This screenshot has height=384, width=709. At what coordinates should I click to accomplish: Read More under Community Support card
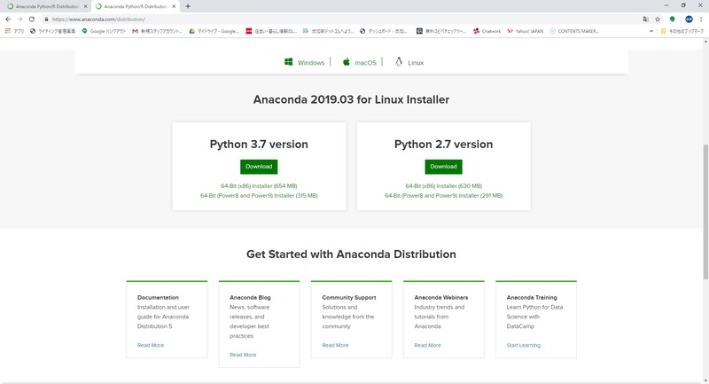click(x=335, y=345)
